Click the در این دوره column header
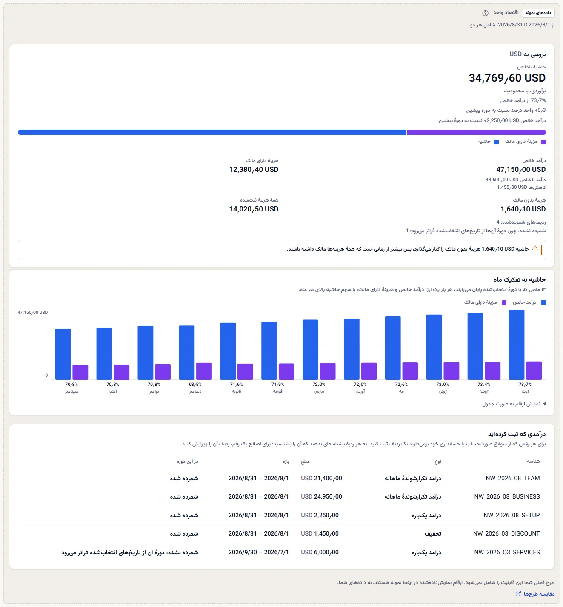 point(188,462)
